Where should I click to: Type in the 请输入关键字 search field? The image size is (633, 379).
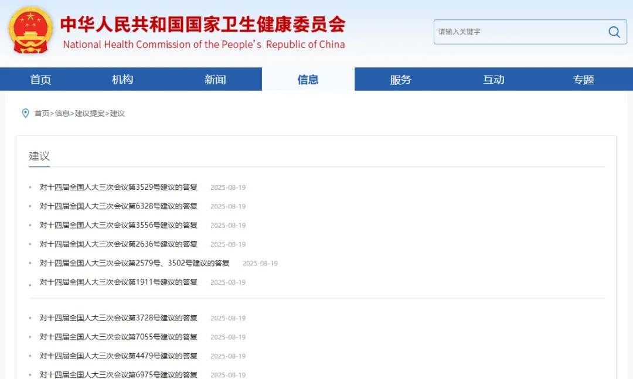tap(519, 32)
